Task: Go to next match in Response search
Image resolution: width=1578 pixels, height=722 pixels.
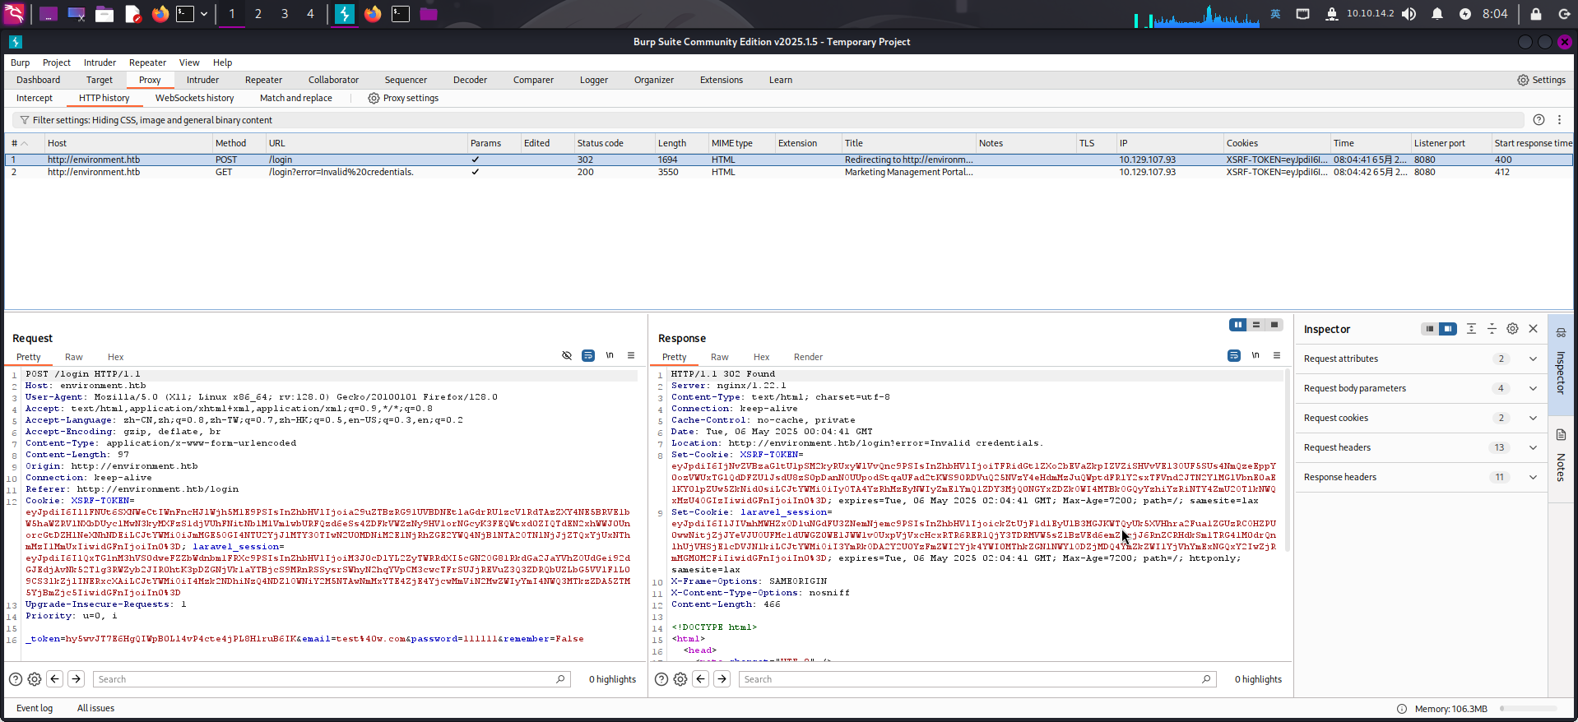Action: pyautogui.click(x=722, y=679)
